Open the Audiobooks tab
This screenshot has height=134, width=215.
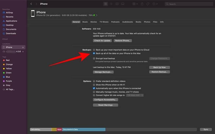coord(127,22)
